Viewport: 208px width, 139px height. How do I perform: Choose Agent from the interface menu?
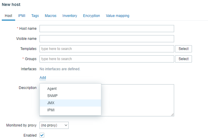(x=52, y=89)
